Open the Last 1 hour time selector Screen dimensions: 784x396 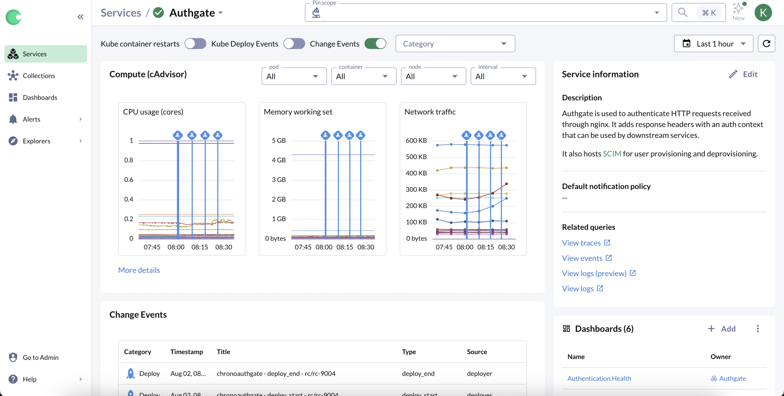(713, 43)
